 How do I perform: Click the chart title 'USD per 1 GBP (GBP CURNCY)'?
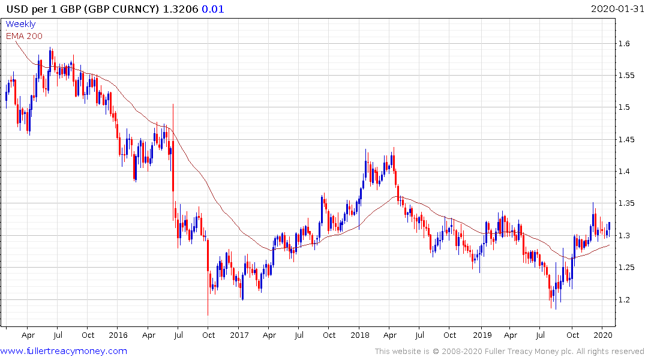pos(83,9)
